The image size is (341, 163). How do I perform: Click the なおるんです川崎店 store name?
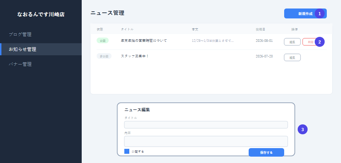tap(41, 14)
